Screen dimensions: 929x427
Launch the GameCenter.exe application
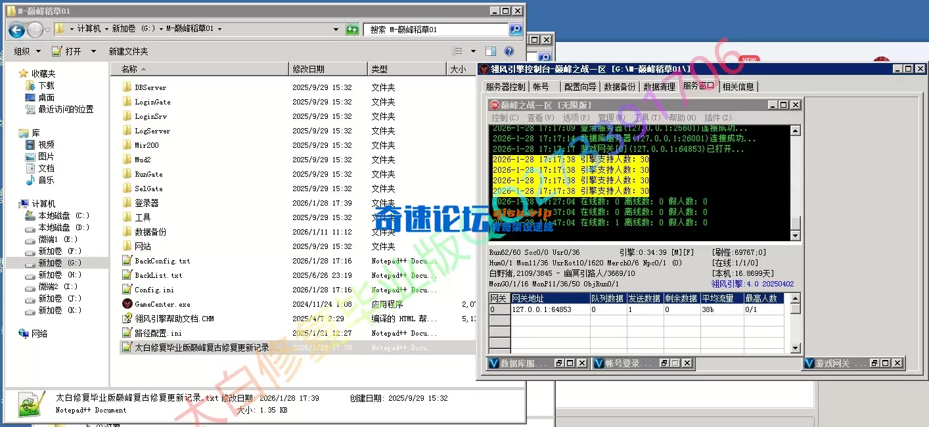click(162, 303)
